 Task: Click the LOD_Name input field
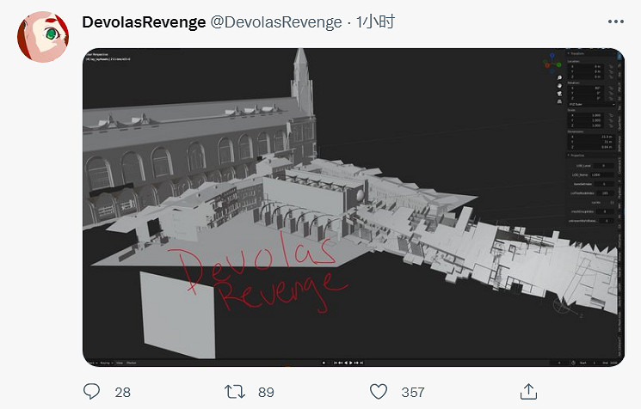[601, 174]
